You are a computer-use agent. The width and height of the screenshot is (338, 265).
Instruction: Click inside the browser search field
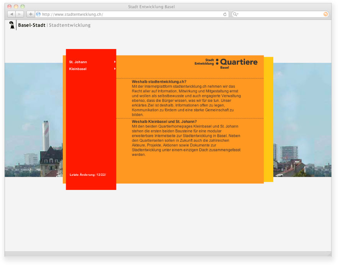click(x=279, y=14)
